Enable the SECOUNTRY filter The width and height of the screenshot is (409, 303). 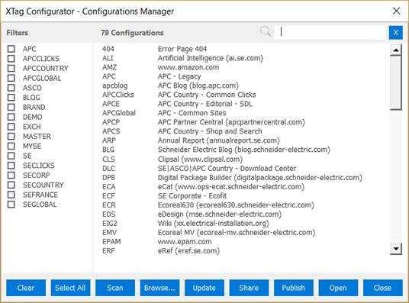pos(11,185)
